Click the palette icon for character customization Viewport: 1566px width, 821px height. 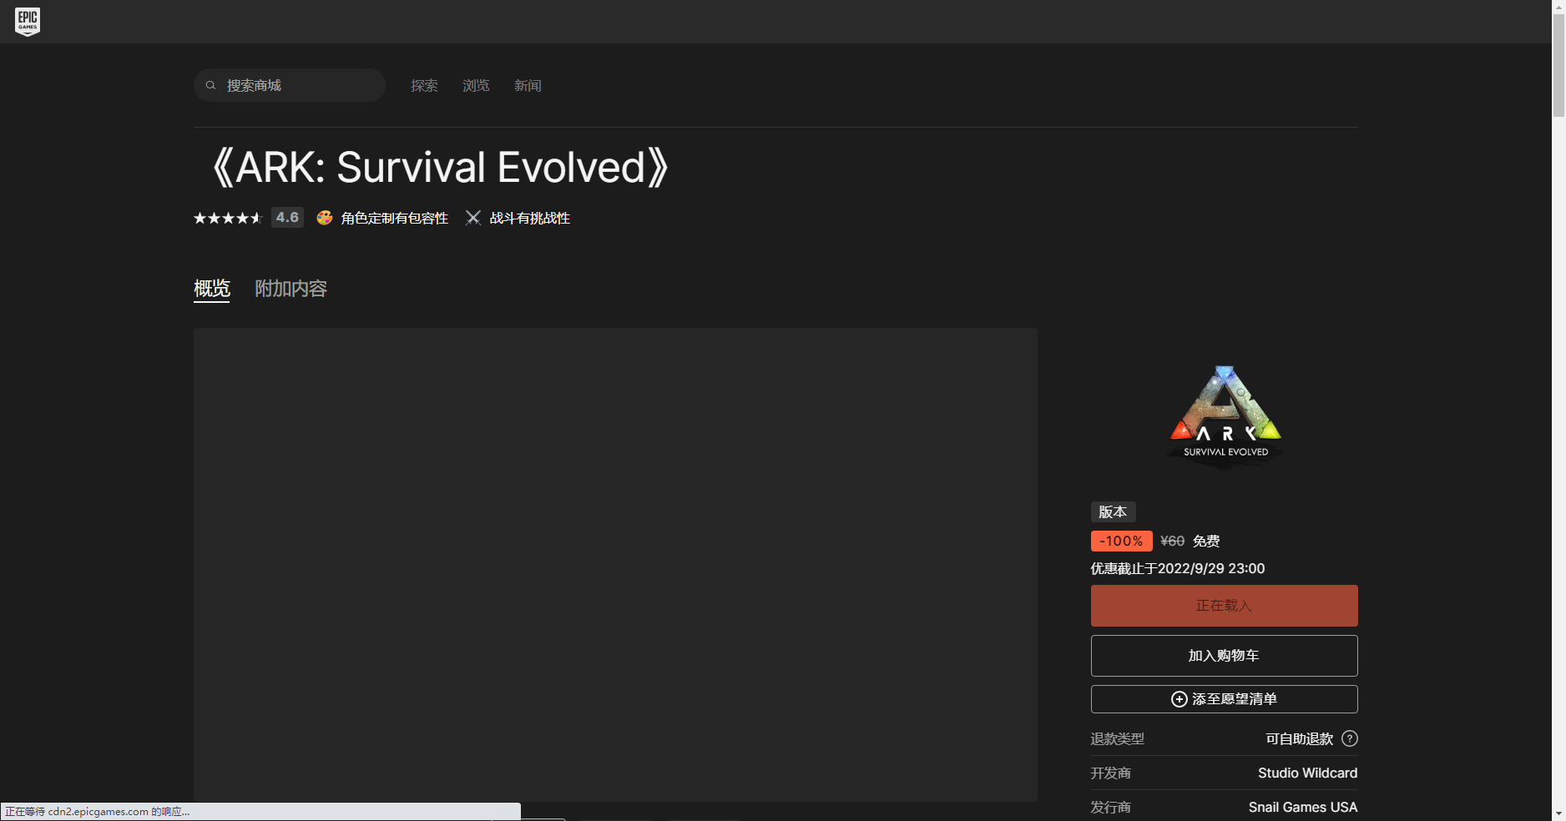tap(325, 218)
